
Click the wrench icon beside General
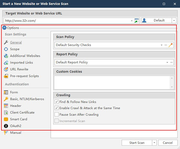[x=6, y=42]
